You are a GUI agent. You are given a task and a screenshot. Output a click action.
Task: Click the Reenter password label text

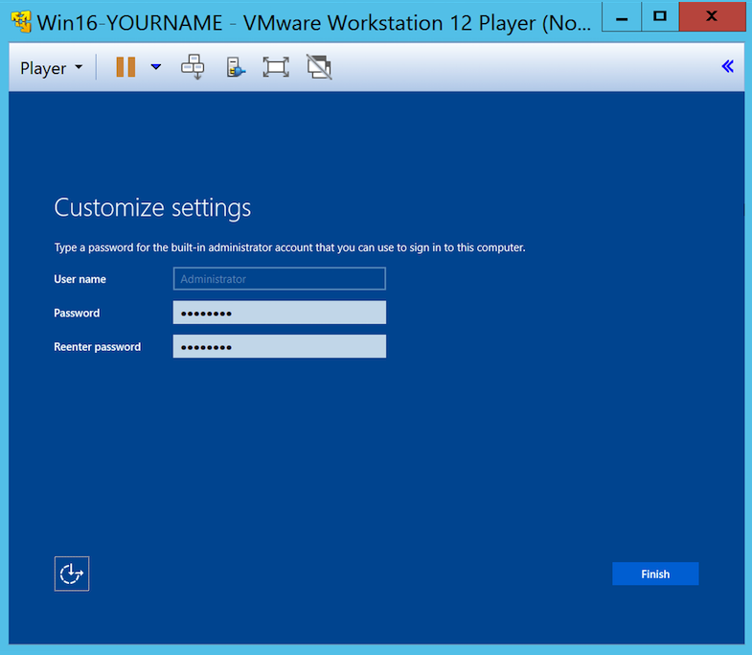click(x=97, y=347)
